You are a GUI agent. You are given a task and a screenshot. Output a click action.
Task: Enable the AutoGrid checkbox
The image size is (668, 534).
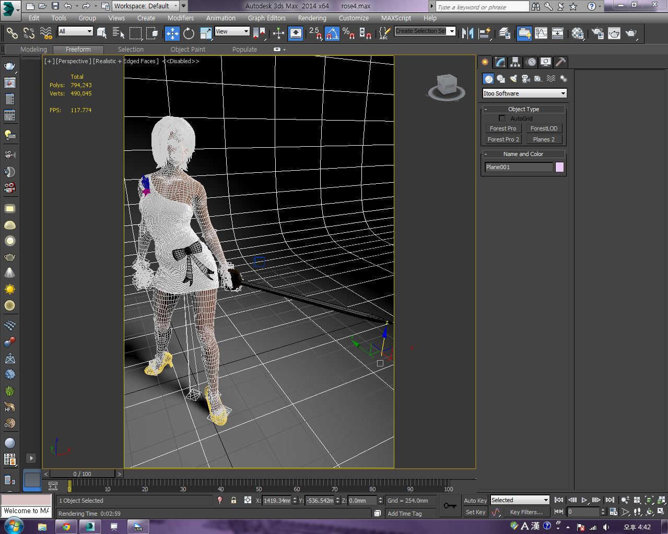point(502,118)
